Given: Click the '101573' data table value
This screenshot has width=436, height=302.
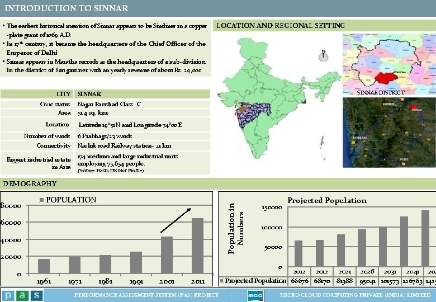Looking at the screenshot, I should (390, 281).
